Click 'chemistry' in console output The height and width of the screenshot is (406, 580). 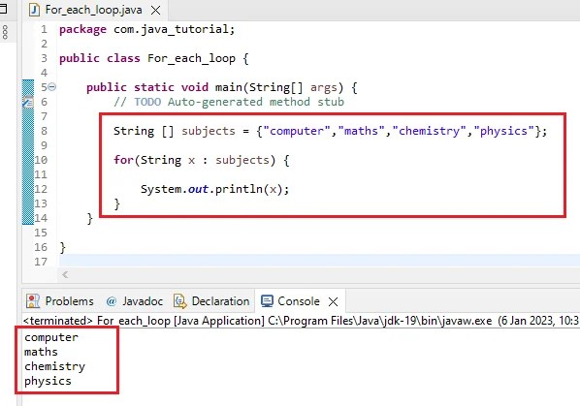pos(54,366)
